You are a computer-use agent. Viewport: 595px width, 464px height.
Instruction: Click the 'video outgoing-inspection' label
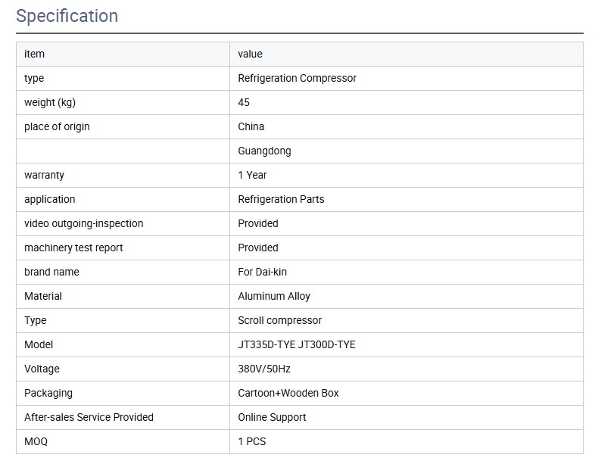pos(84,224)
